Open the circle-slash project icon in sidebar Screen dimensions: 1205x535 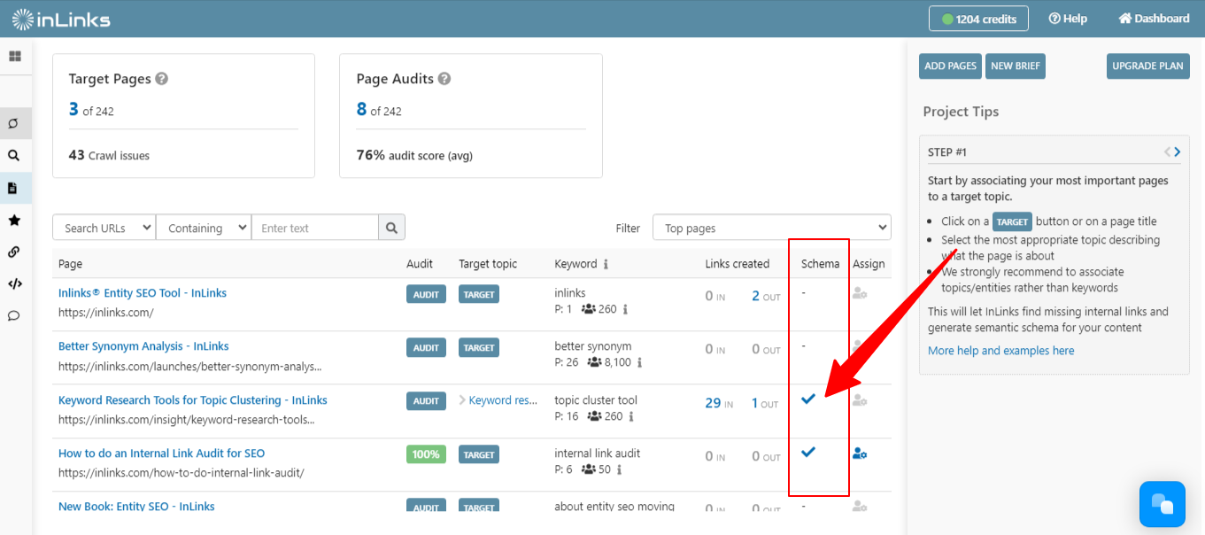tap(14, 123)
